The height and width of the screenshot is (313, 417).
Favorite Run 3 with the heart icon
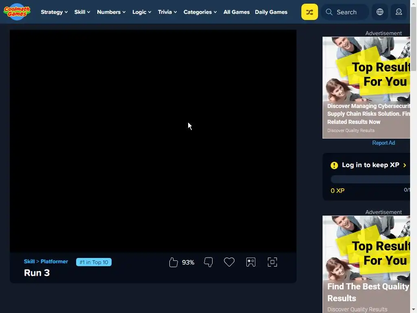tap(229, 262)
